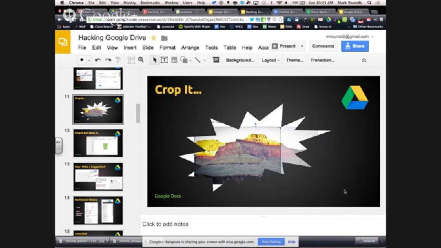Add a new slide with plus button

82,60
